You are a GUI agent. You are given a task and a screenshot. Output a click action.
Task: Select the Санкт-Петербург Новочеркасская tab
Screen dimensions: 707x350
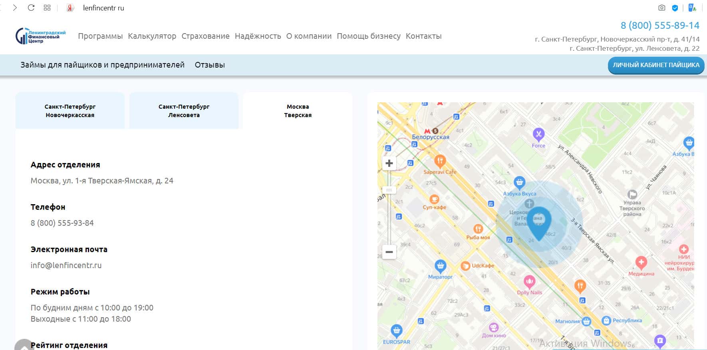pyautogui.click(x=70, y=111)
